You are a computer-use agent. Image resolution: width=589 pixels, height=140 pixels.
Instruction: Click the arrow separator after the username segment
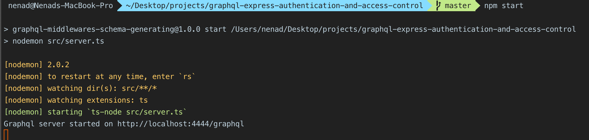pyautogui.click(x=119, y=6)
